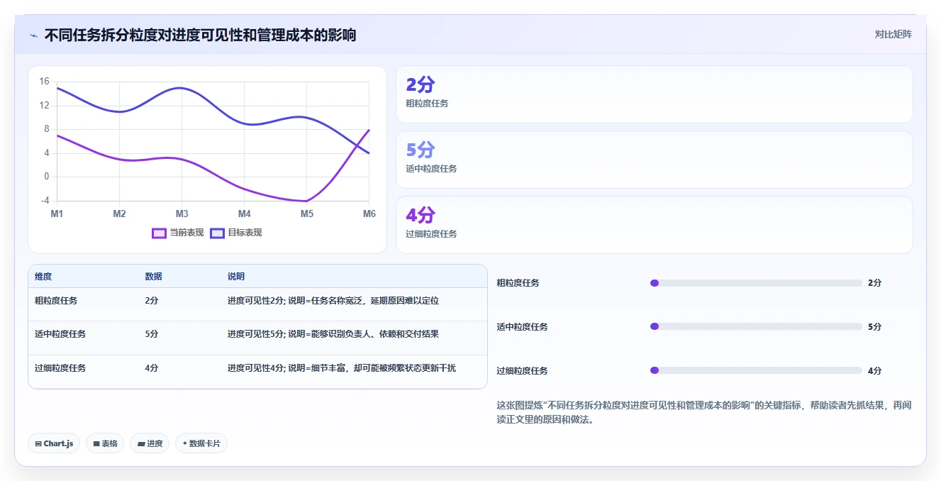Open the 5分 适中粒度任务 data card
This screenshot has width=941, height=481.
tap(654, 160)
